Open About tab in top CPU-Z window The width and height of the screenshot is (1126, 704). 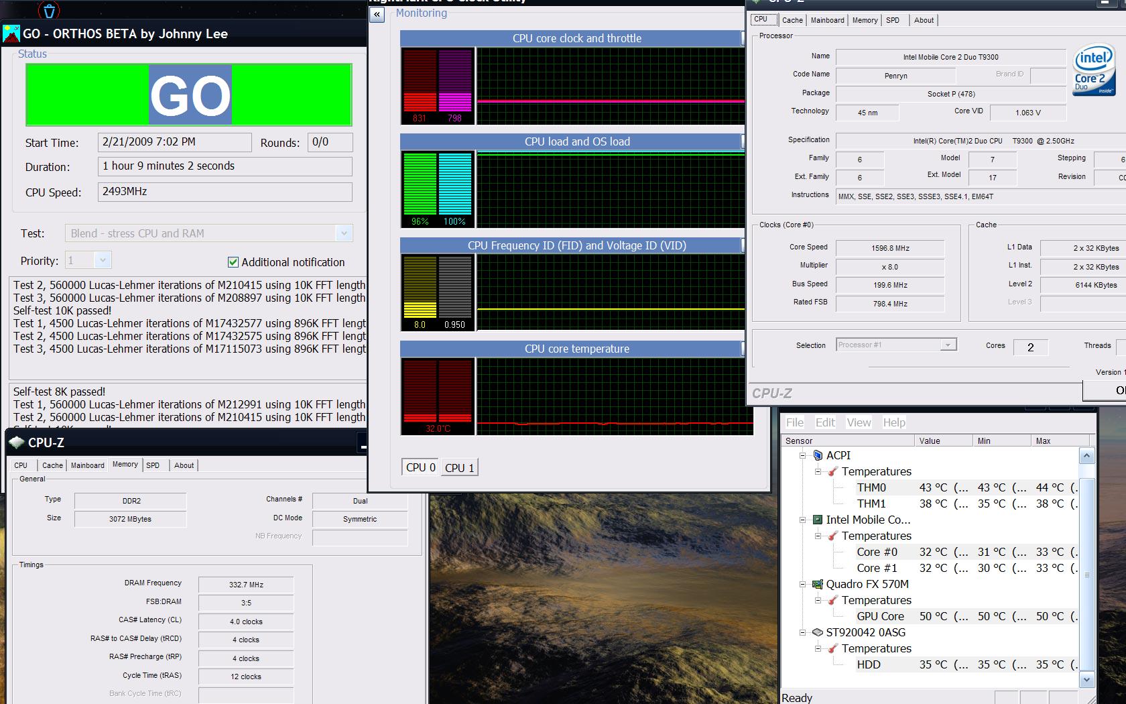pyautogui.click(x=924, y=20)
